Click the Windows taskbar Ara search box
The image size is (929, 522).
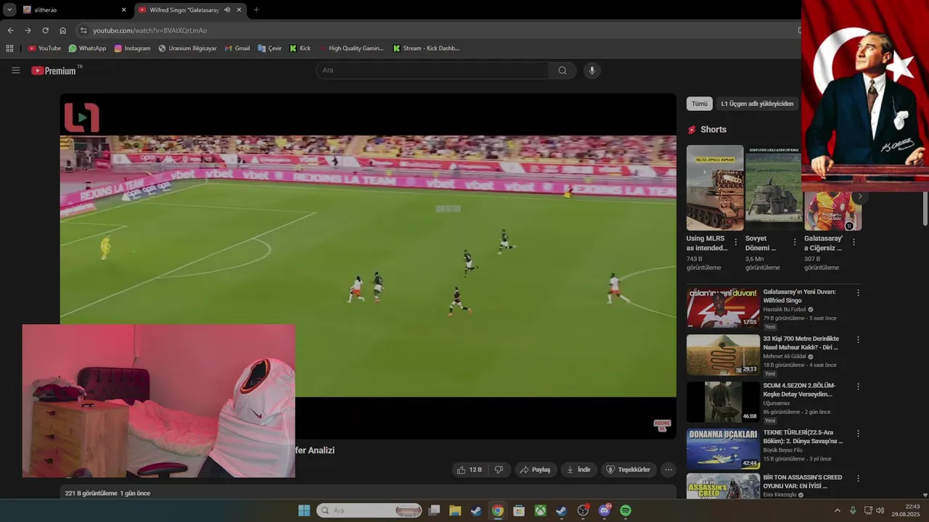coord(369,510)
